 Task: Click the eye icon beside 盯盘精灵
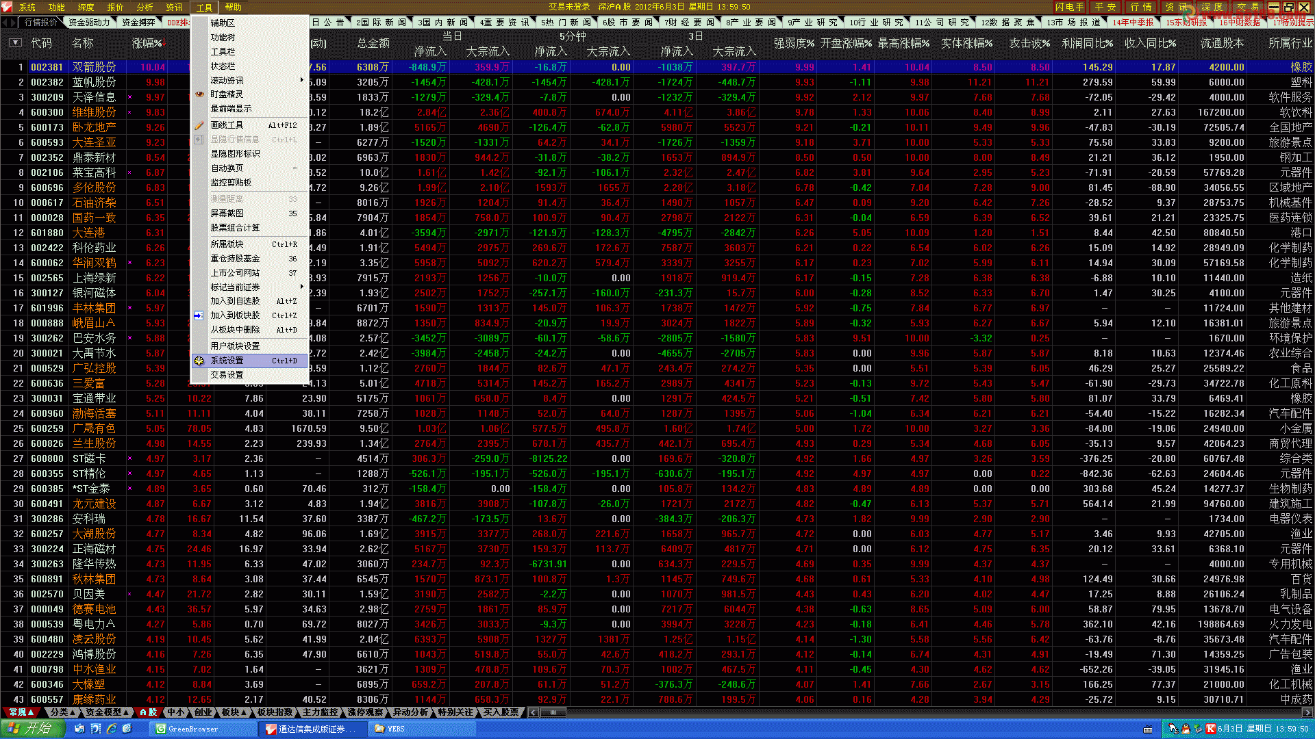(x=199, y=94)
